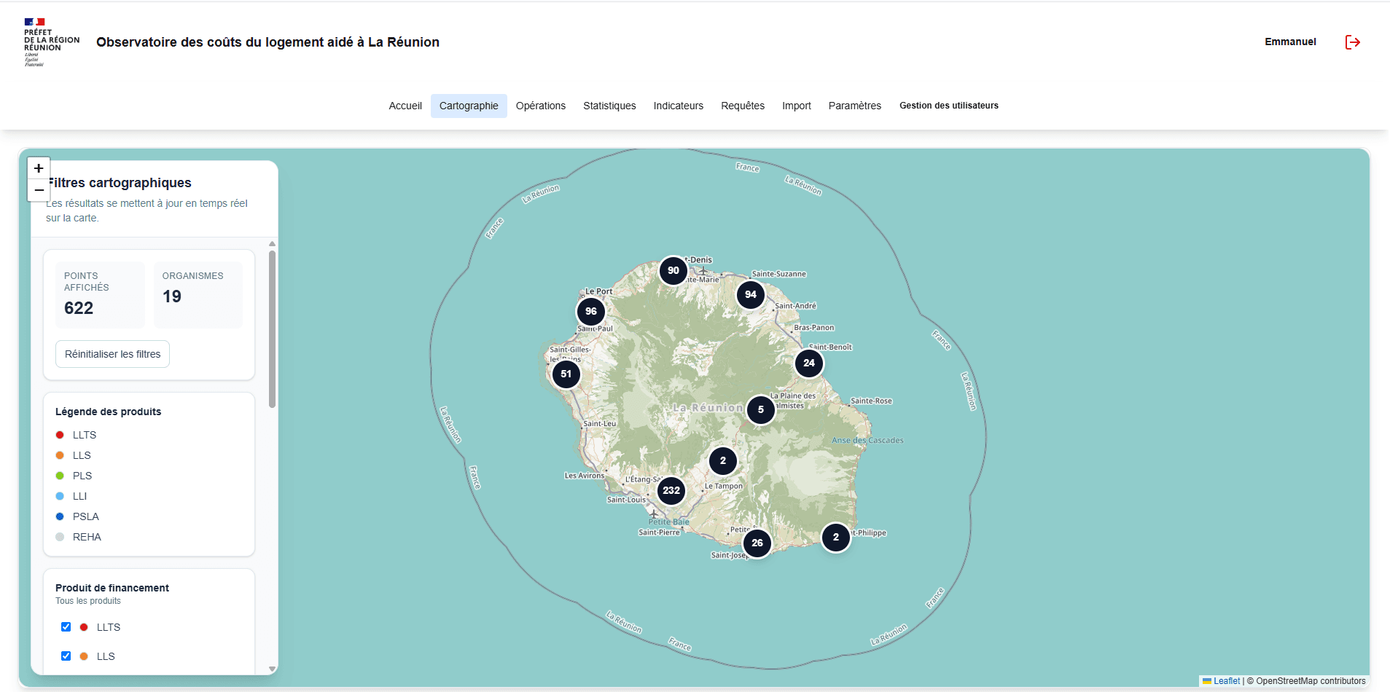Open the Leaflet attribution link
This screenshot has height=692, width=1390.
coord(1226,681)
